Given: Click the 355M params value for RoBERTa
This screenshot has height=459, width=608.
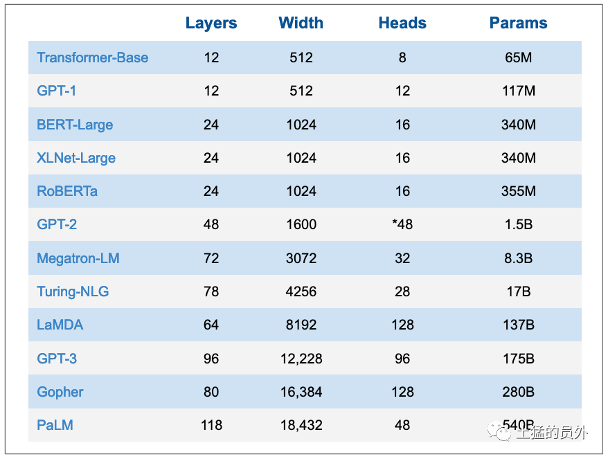Looking at the screenshot, I should click(x=519, y=191).
